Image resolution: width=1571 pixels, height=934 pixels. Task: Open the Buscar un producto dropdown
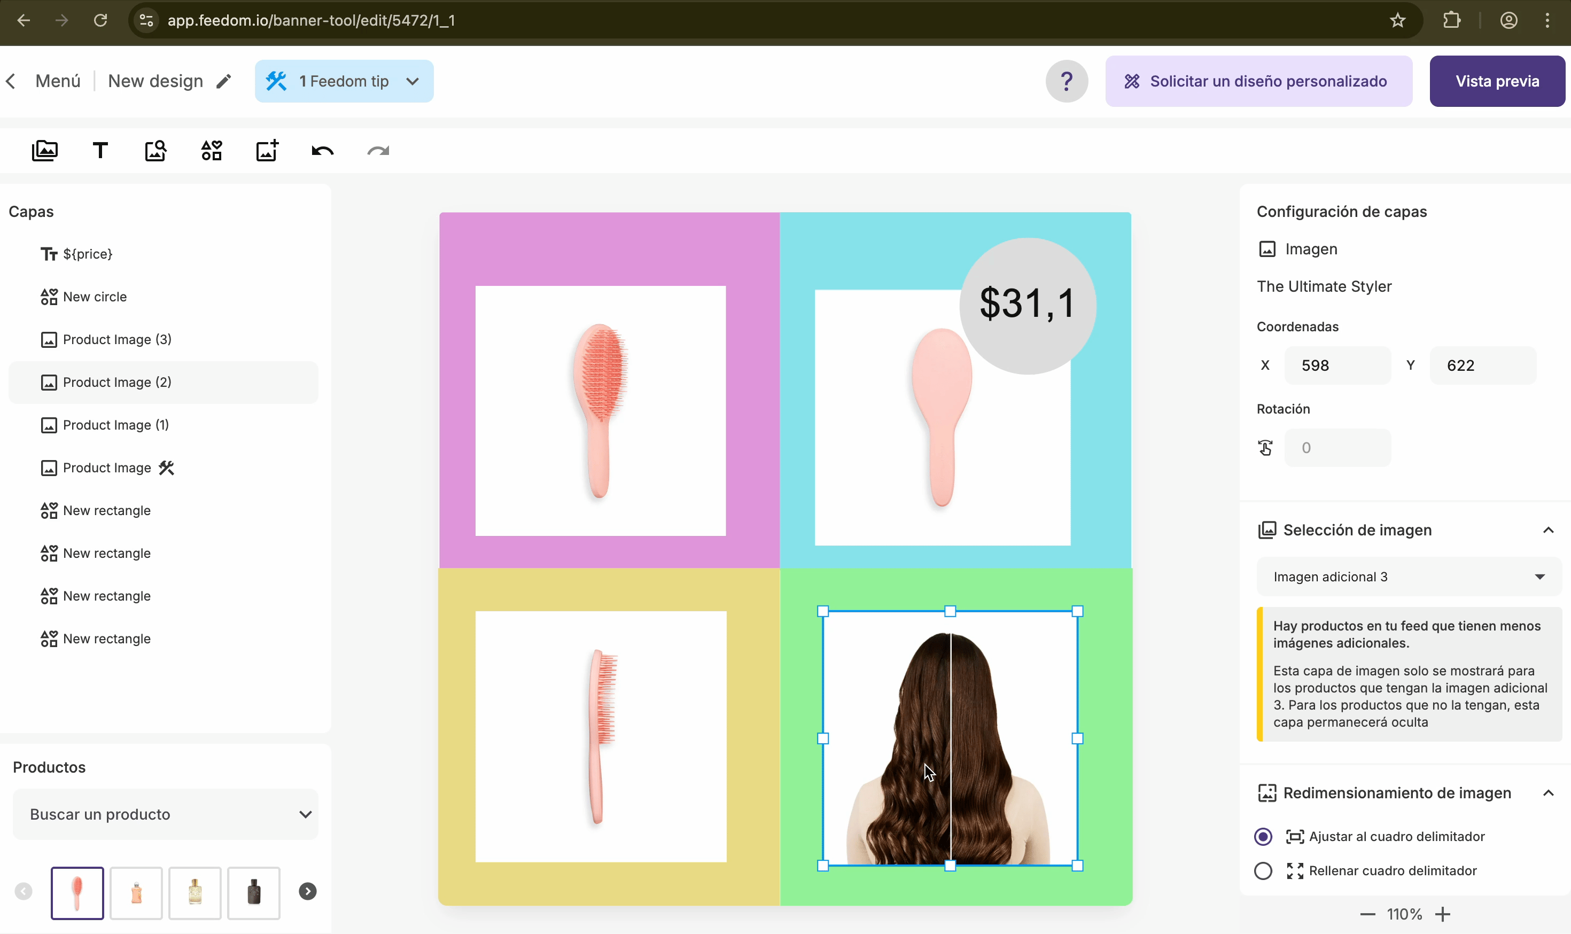coord(166,814)
